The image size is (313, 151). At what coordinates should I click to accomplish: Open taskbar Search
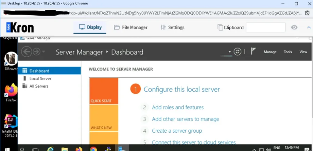(22, 149)
